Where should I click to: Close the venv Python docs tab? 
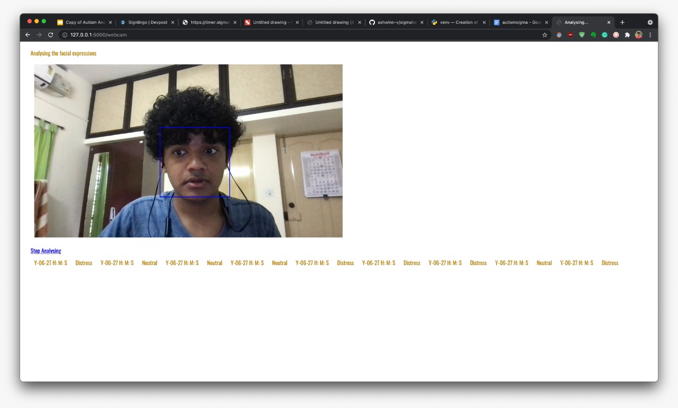pos(484,23)
